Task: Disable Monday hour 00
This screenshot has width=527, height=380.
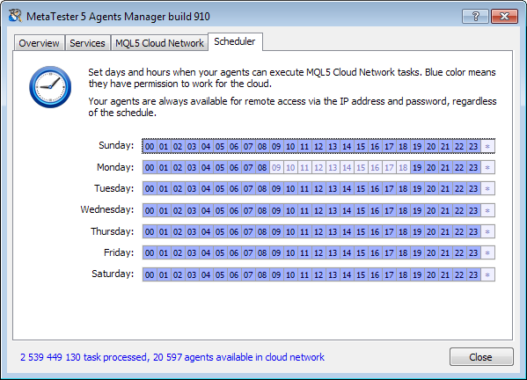Action: [150, 168]
